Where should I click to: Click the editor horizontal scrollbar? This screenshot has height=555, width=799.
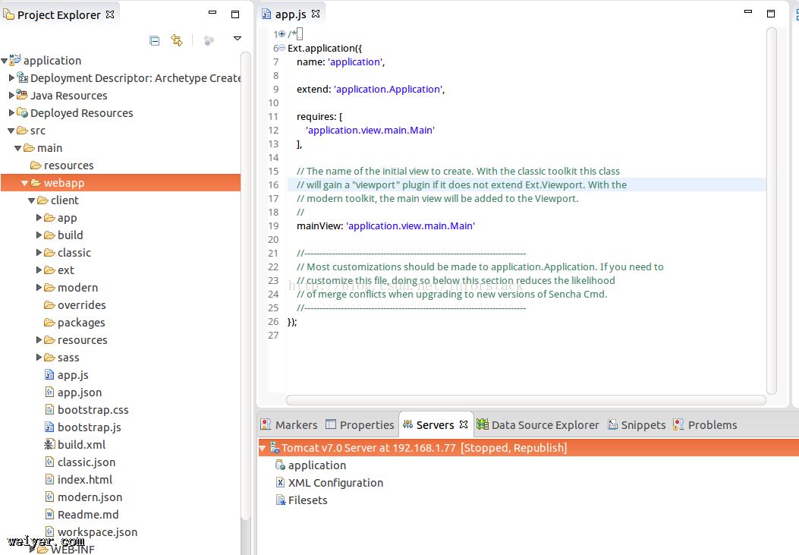click(x=526, y=400)
